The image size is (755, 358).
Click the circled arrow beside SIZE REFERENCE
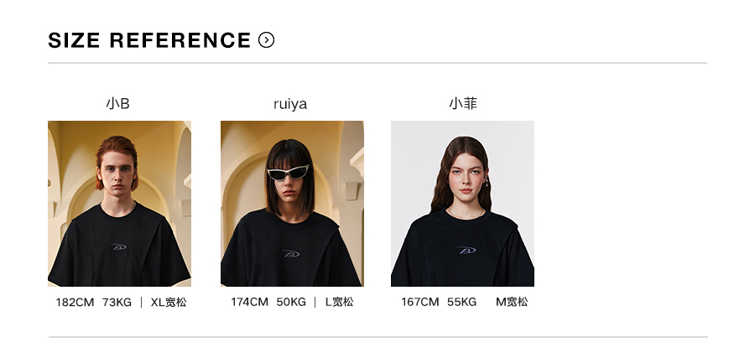266,40
